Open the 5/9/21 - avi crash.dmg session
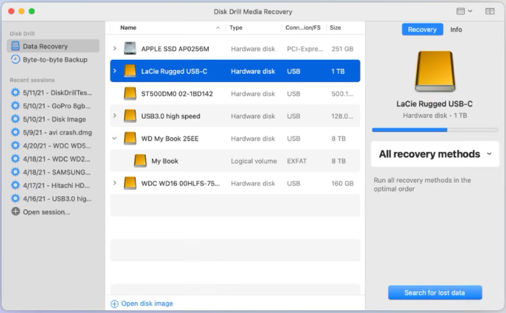This screenshot has width=506, height=313. [x=58, y=132]
